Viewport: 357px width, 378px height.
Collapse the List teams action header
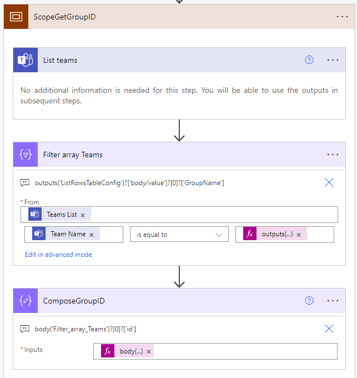tap(179, 60)
